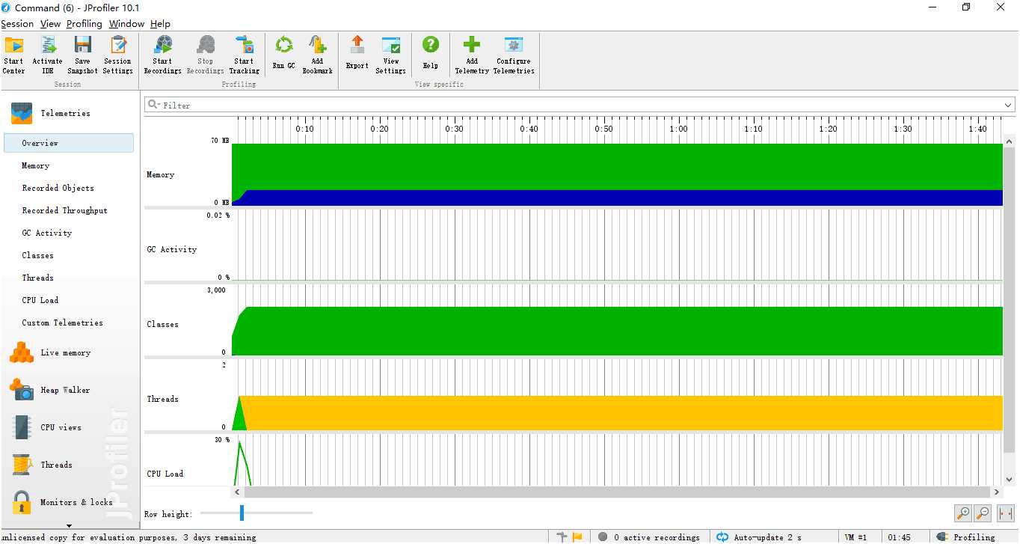The image size is (1020, 544).
Task: Save a snapshot with Save Snapshot
Action: pos(82,55)
